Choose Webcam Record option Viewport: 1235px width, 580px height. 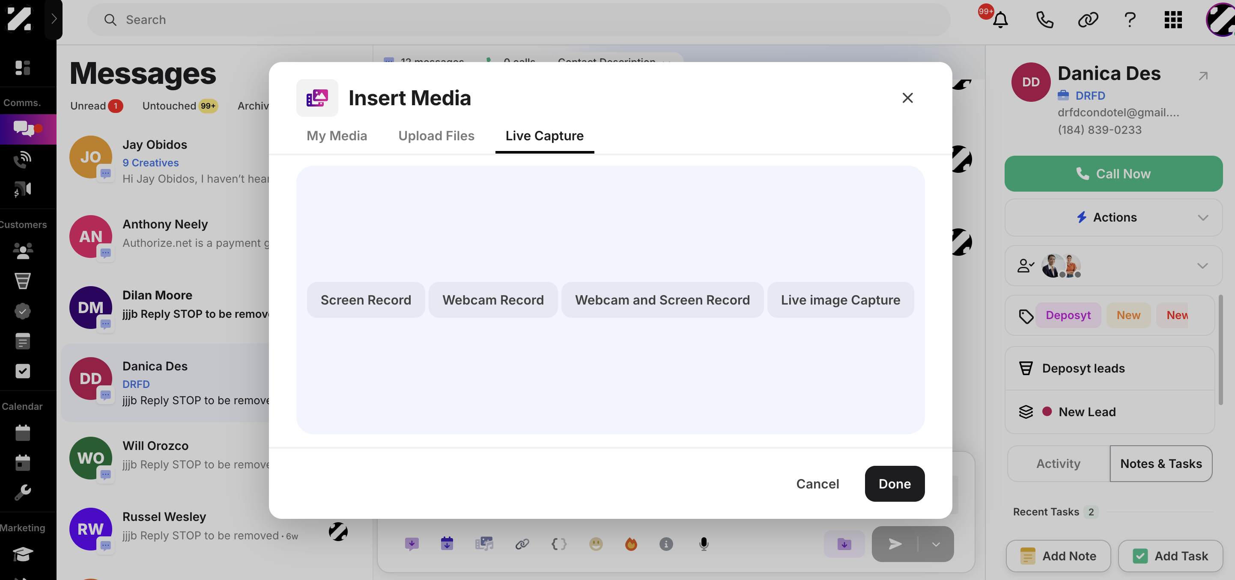(493, 300)
